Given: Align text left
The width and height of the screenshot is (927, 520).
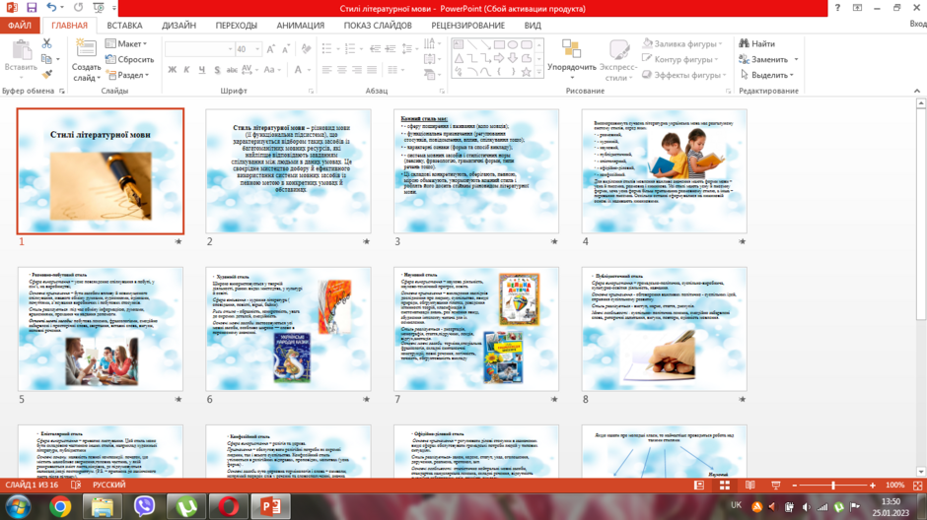Looking at the screenshot, I should tap(327, 70).
